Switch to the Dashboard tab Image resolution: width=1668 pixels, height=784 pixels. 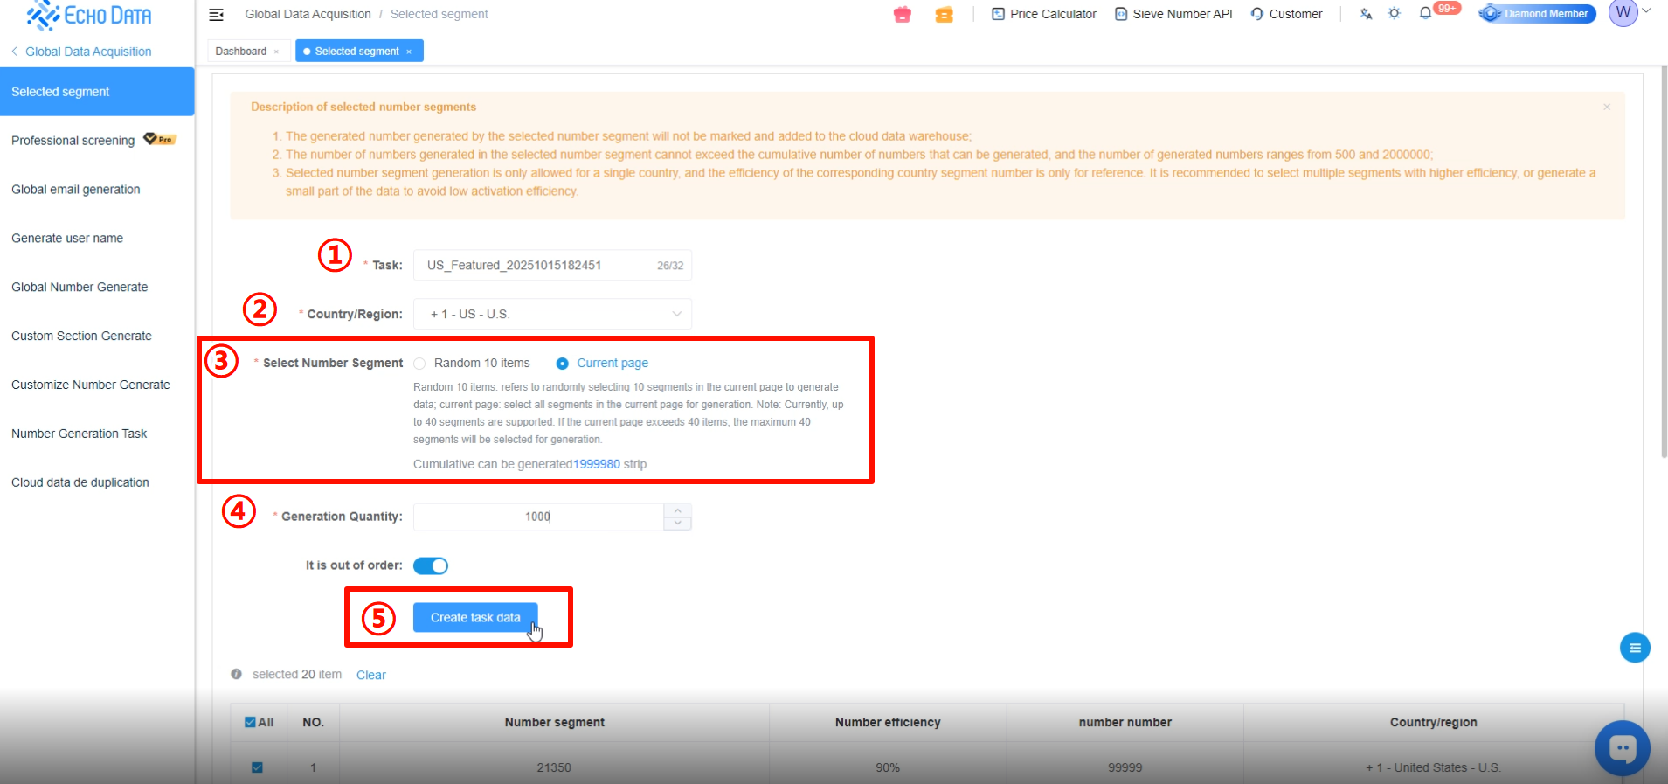[x=241, y=52]
